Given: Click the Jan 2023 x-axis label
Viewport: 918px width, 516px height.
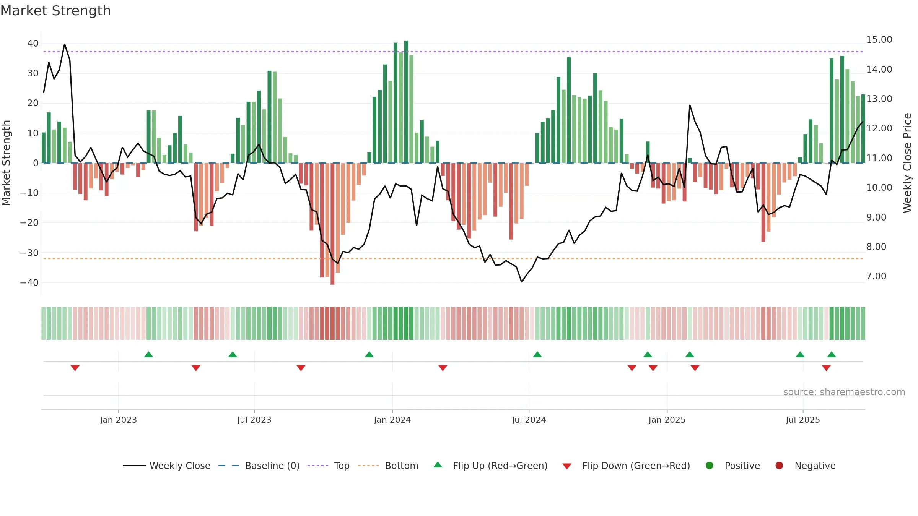Looking at the screenshot, I should [118, 420].
